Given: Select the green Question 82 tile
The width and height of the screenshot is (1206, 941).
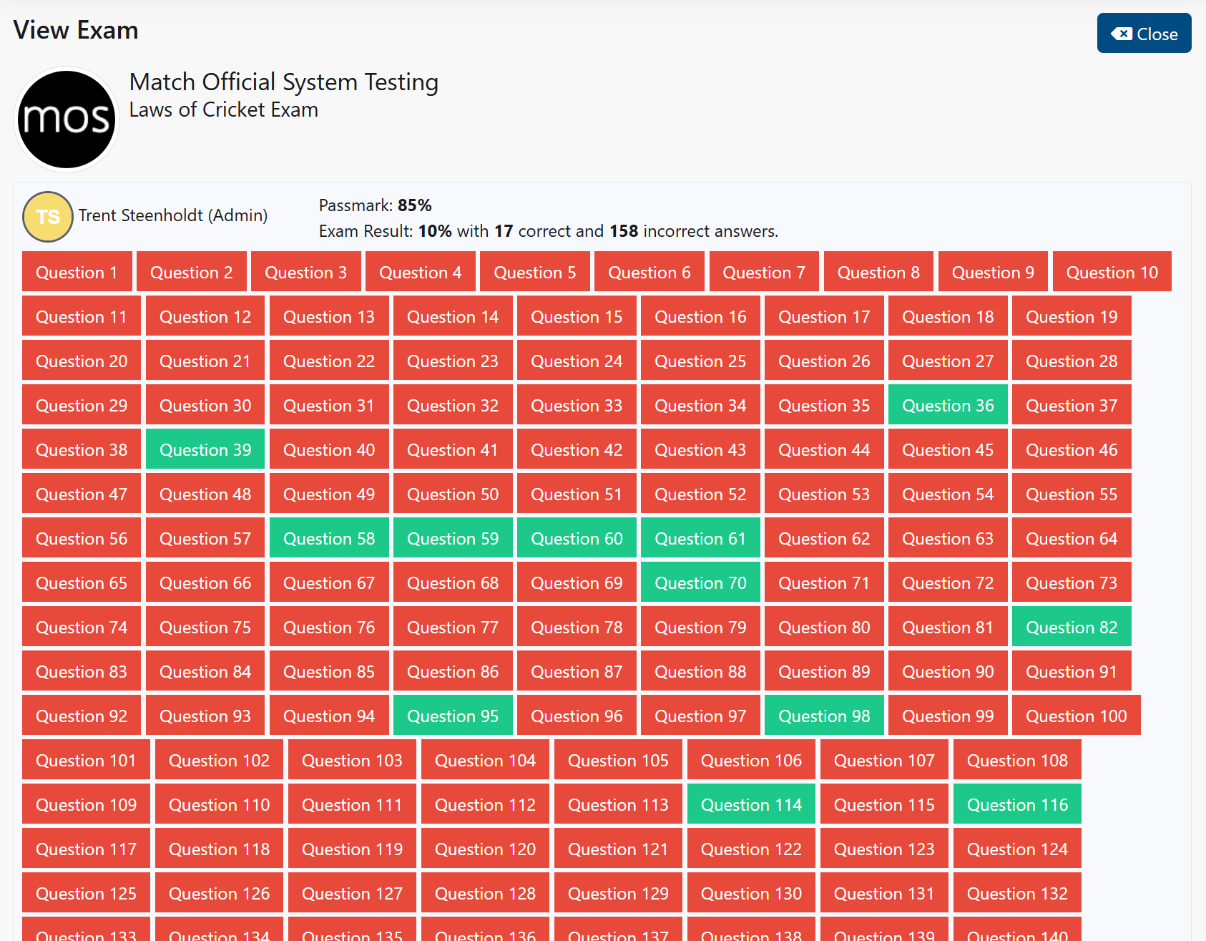Looking at the screenshot, I should [x=1071, y=627].
